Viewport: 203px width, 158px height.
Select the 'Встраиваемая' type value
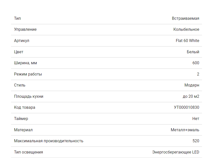(185, 18)
